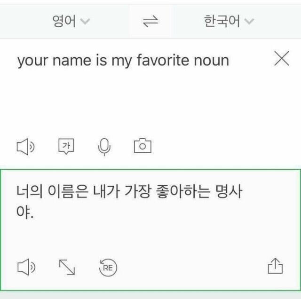Tap the phonetic reading icon with 가

click(x=66, y=147)
